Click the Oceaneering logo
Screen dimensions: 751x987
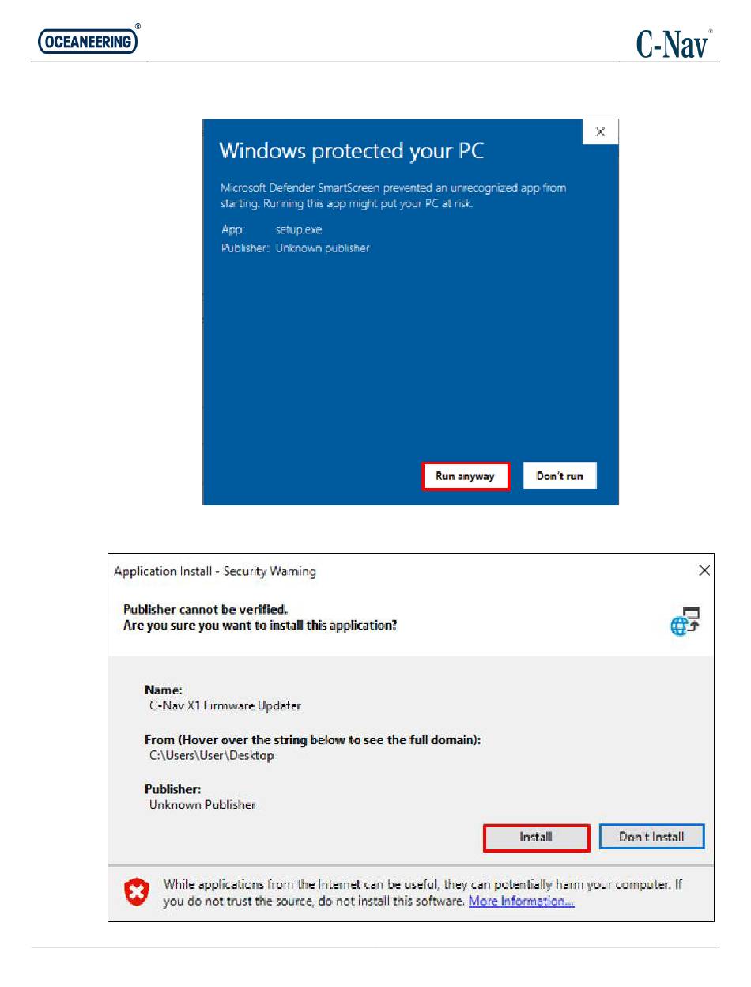89,40
